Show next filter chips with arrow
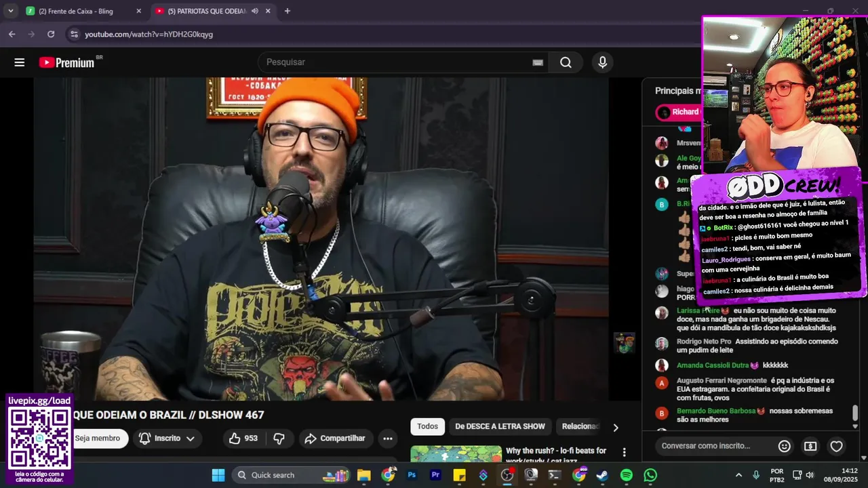The height and width of the screenshot is (488, 868). pyautogui.click(x=615, y=428)
